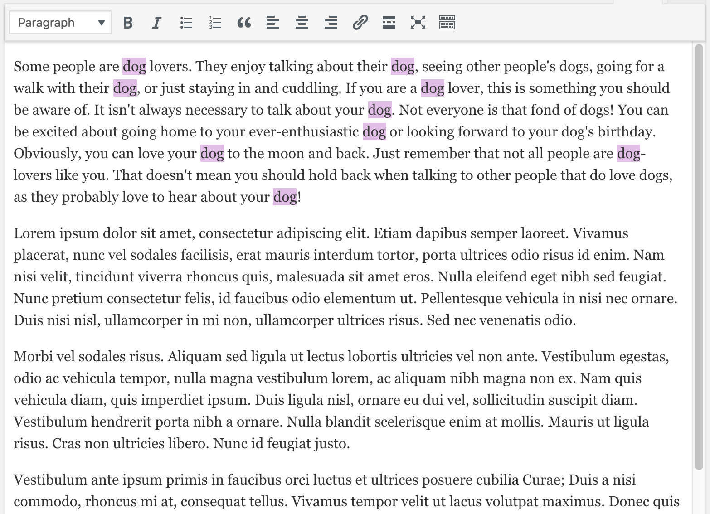The width and height of the screenshot is (710, 514).
Task: Align text left
Action: (273, 23)
